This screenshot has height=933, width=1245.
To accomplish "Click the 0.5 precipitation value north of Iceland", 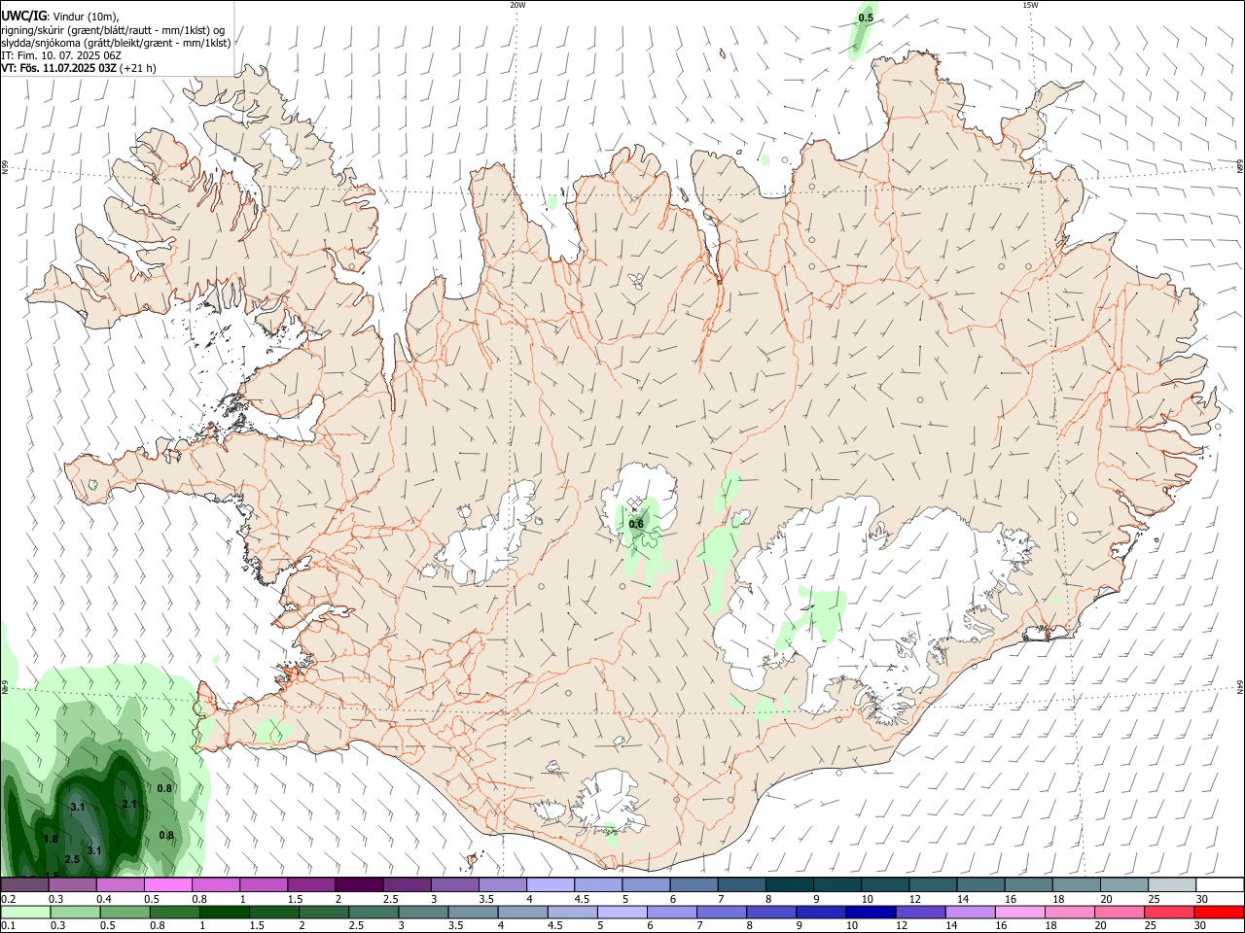I will click(x=866, y=18).
